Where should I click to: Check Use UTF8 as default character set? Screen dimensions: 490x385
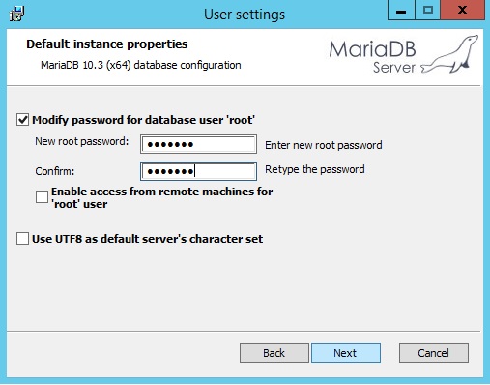(22, 239)
